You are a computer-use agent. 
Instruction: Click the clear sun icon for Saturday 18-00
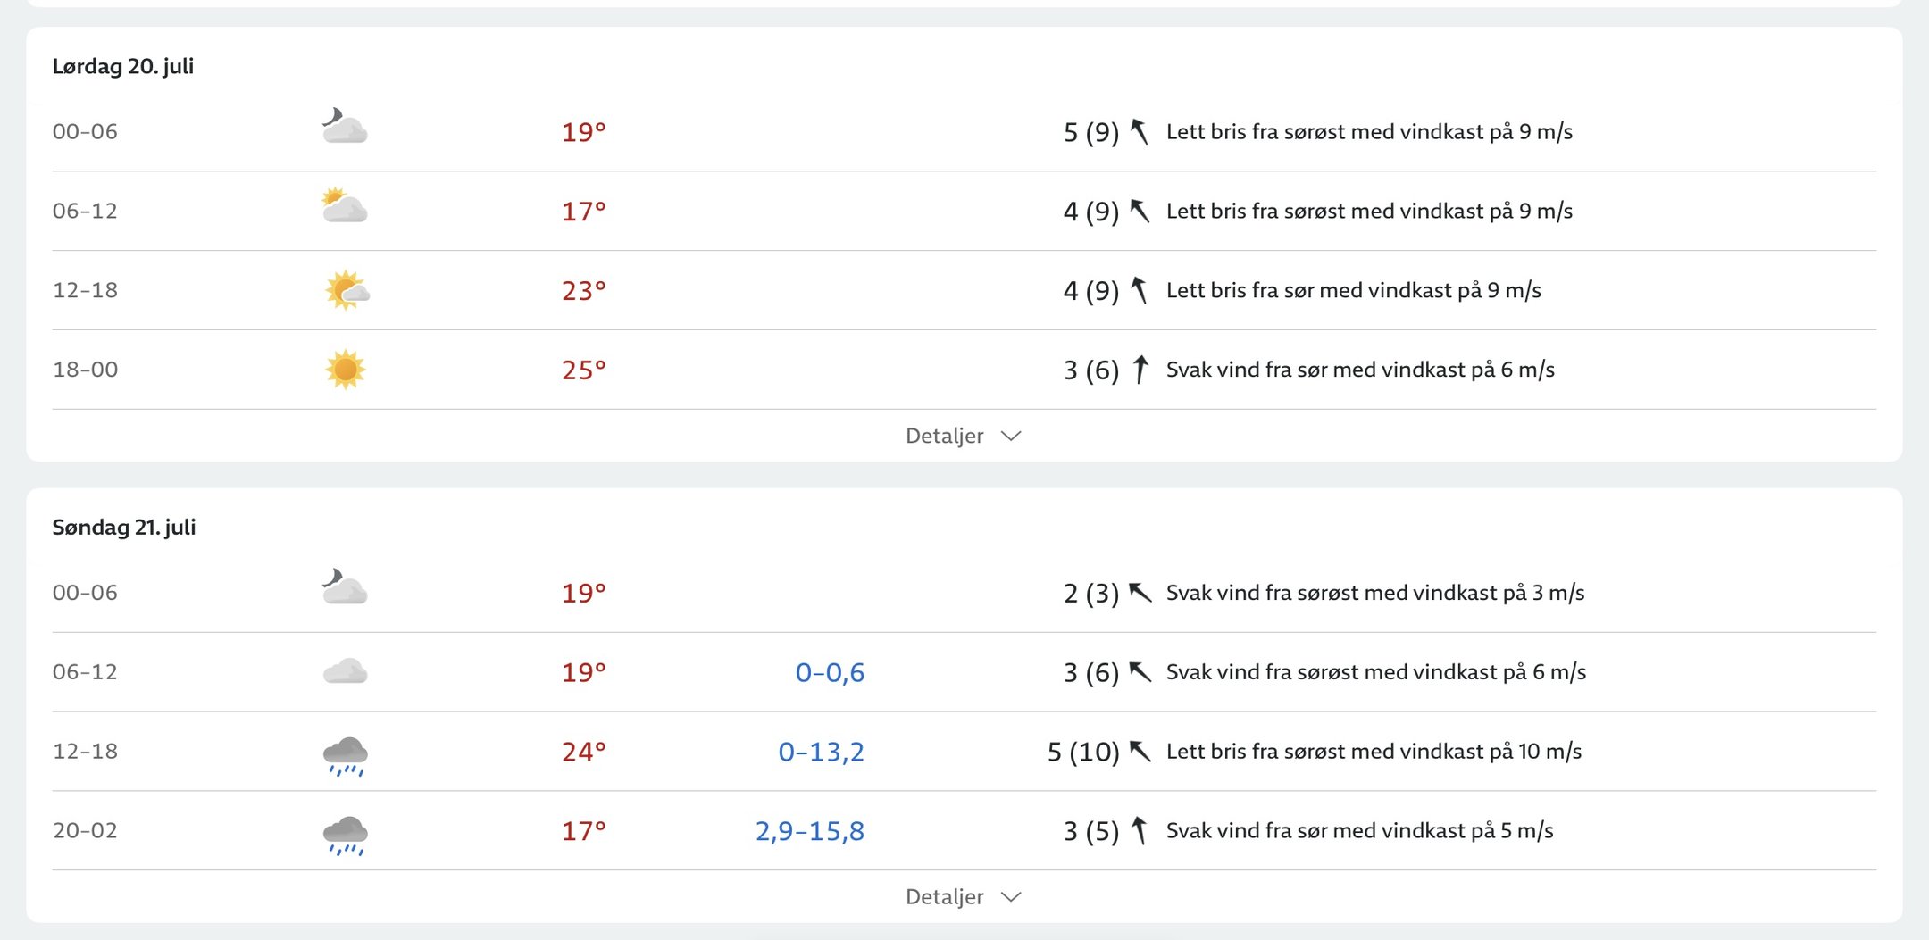click(x=346, y=370)
